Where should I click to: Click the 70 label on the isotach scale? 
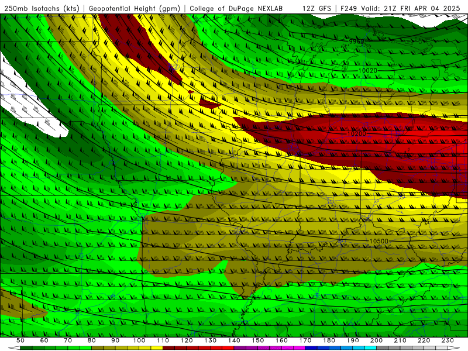68,340
